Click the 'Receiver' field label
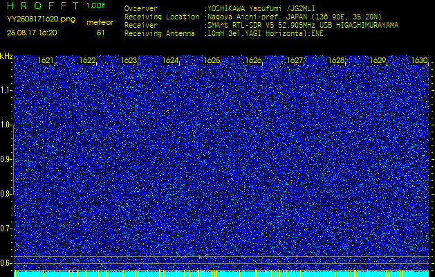 coord(141,26)
